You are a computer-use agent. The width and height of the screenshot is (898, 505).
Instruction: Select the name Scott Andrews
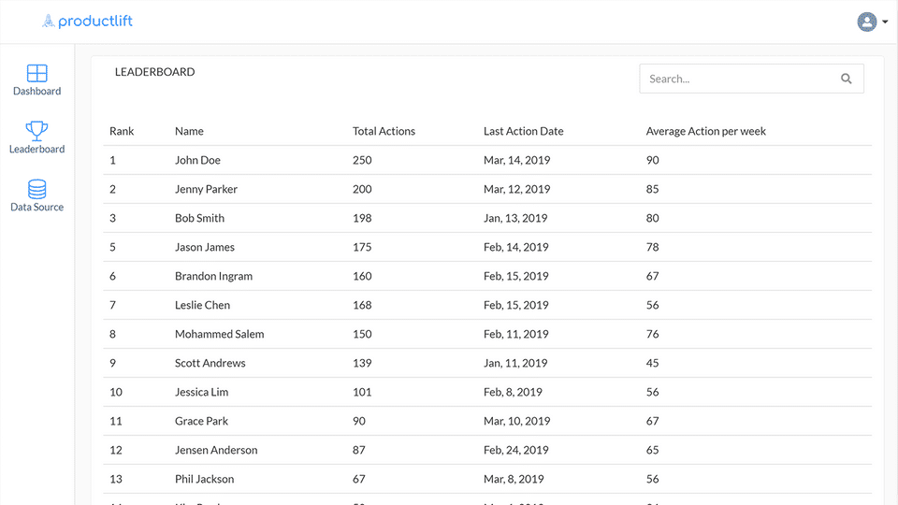(x=210, y=363)
